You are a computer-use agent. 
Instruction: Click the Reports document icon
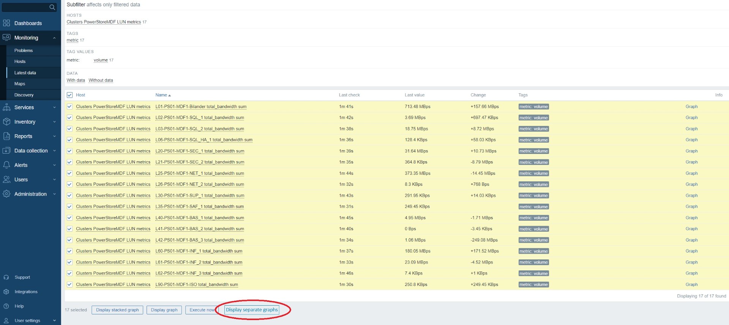(x=6, y=136)
